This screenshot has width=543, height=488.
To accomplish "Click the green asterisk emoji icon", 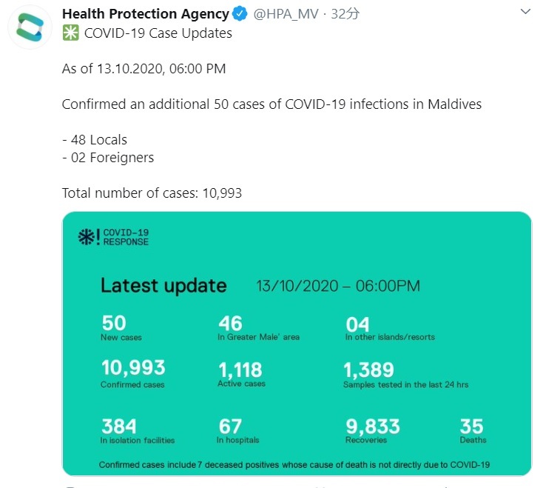I will (x=70, y=33).
